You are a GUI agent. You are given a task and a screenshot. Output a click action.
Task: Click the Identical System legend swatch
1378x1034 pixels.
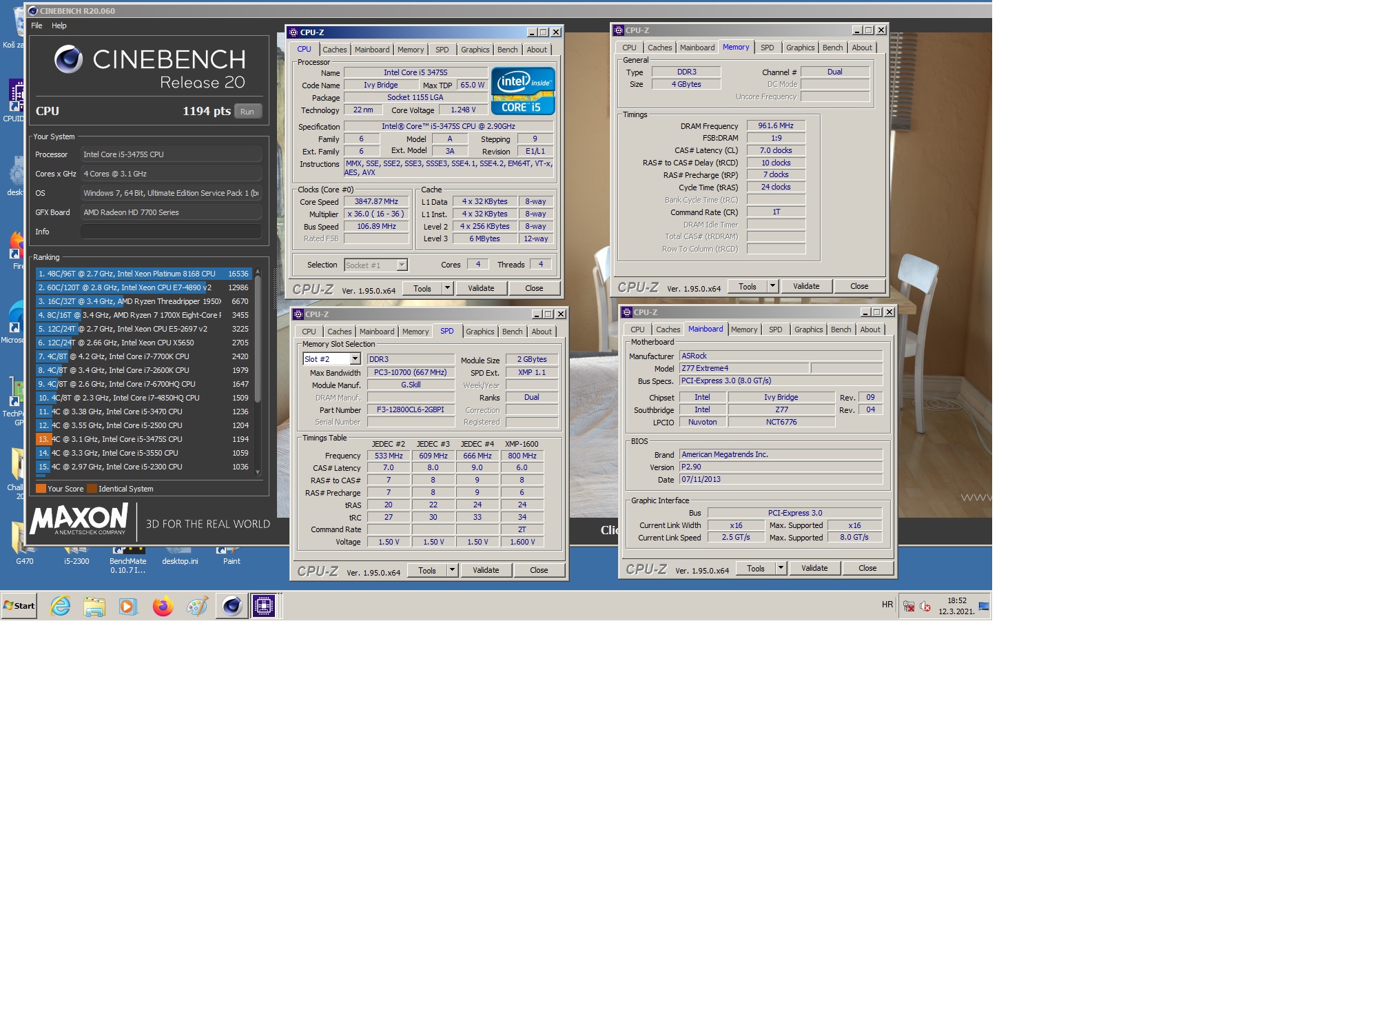[x=92, y=489]
